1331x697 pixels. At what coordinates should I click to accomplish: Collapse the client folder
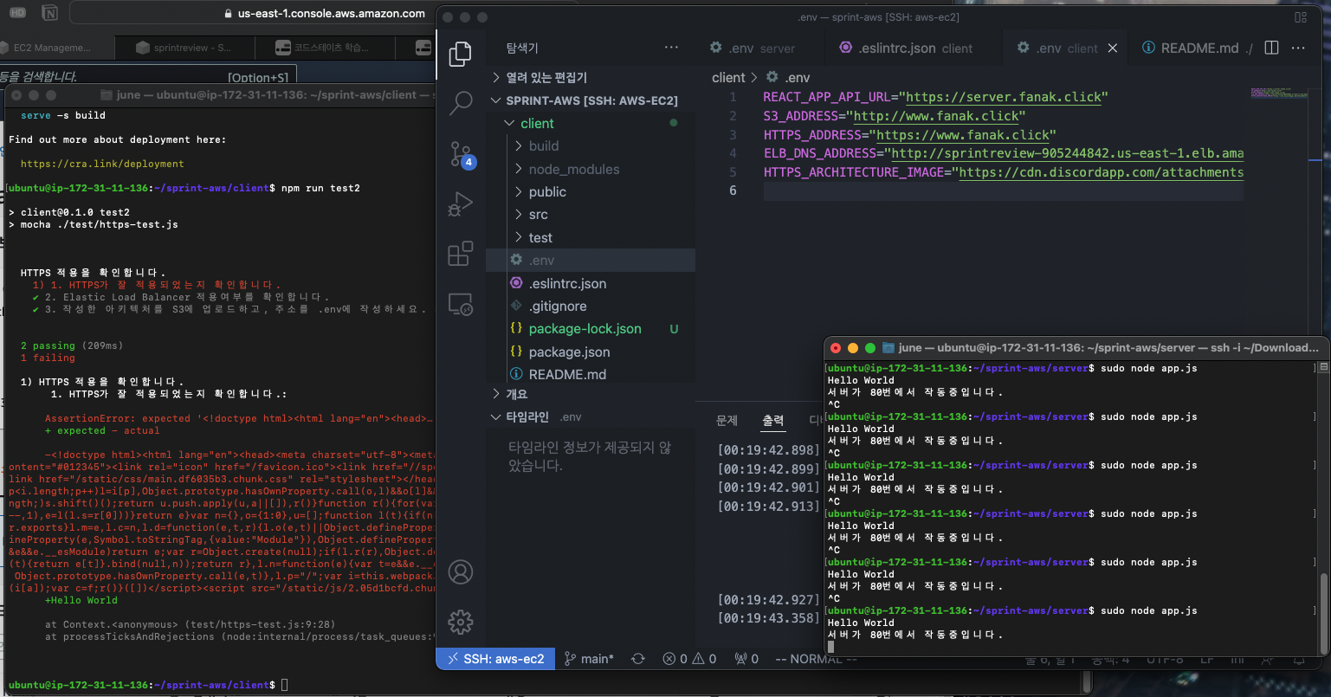pos(591,123)
